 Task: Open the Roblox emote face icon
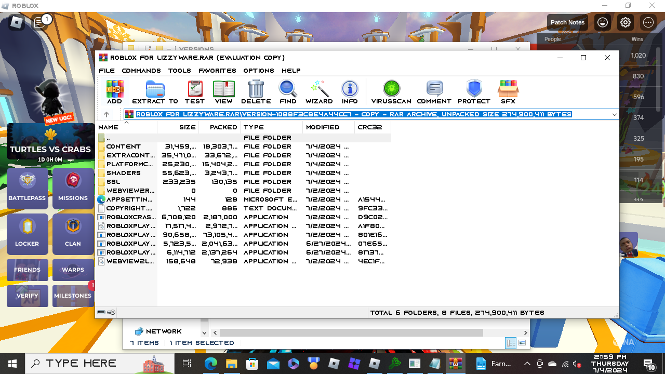603,22
